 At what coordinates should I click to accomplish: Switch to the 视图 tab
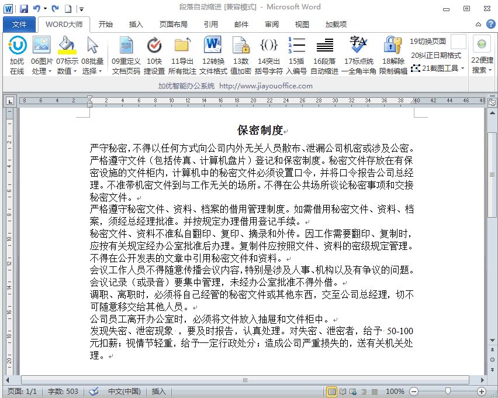tap(302, 25)
